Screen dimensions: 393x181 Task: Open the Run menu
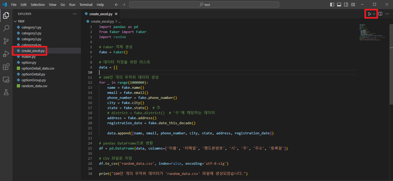coord(72,5)
